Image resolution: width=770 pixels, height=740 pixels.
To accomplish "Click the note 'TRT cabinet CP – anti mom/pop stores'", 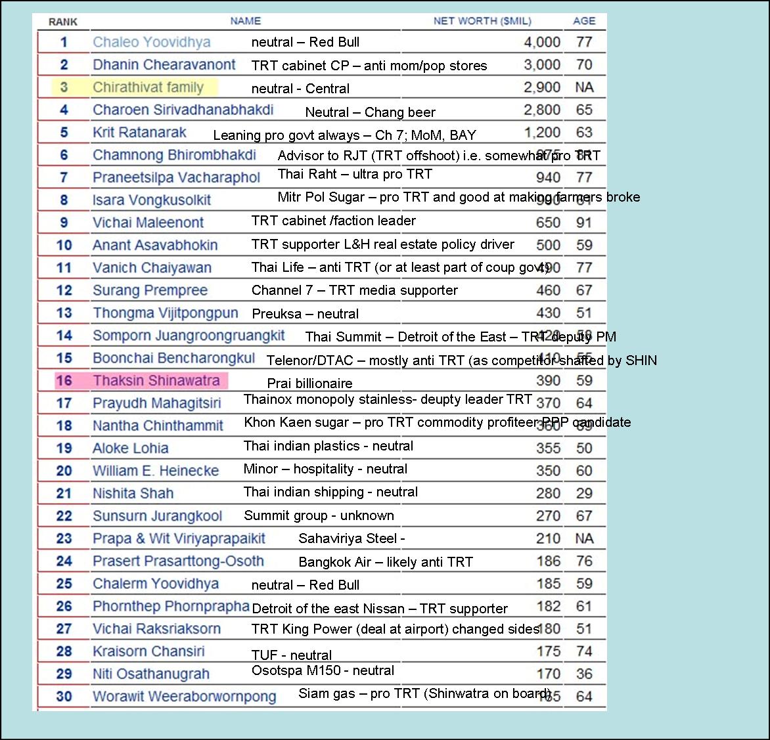I will [x=369, y=66].
